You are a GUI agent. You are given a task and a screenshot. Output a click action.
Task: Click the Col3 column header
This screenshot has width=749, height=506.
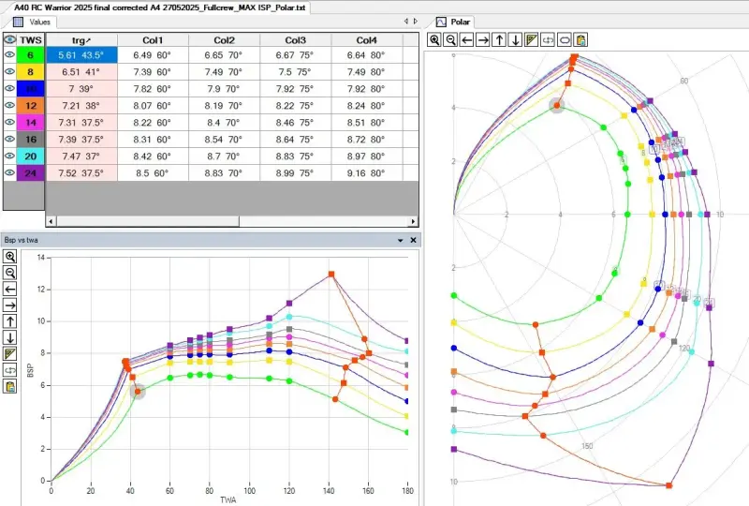[295, 40]
